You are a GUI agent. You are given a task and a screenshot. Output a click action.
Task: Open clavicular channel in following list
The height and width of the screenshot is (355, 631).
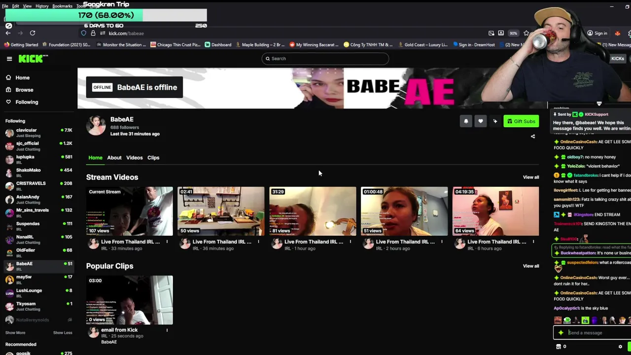[x=38, y=133]
